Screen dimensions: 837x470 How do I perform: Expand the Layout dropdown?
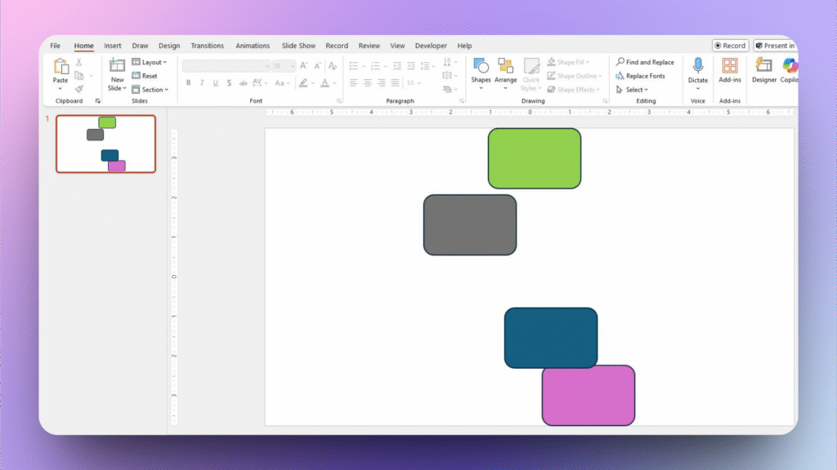point(150,62)
